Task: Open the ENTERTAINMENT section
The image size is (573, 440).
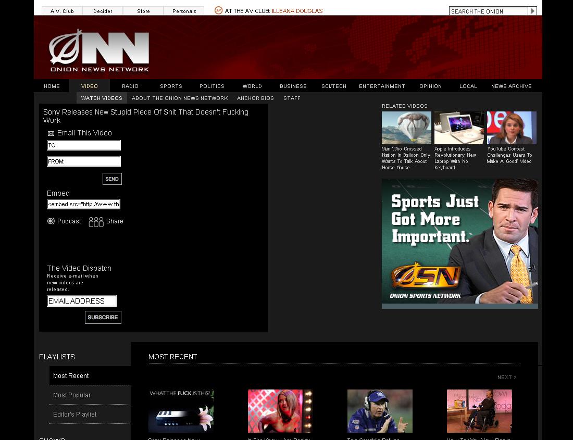Action: coord(382,86)
